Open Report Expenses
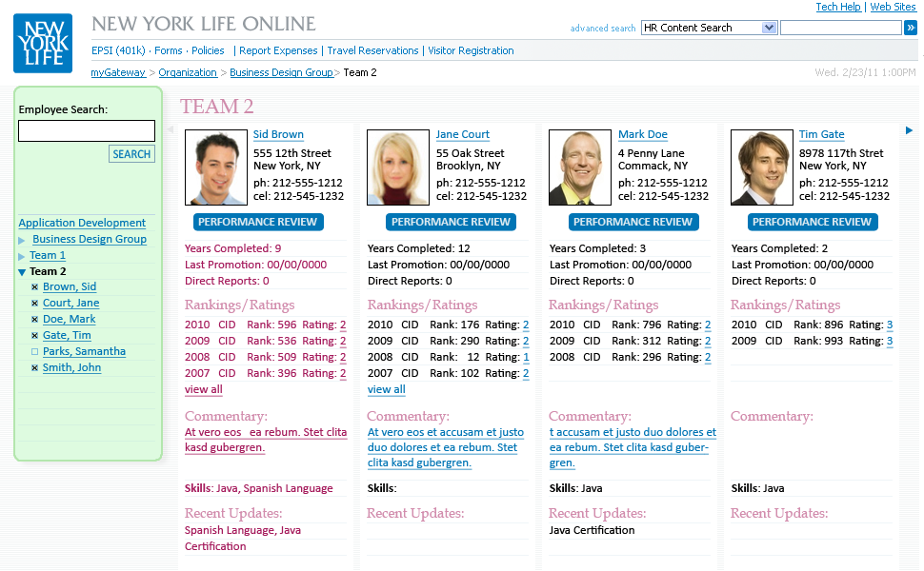The image size is (924, 571). tap(278, 50)
